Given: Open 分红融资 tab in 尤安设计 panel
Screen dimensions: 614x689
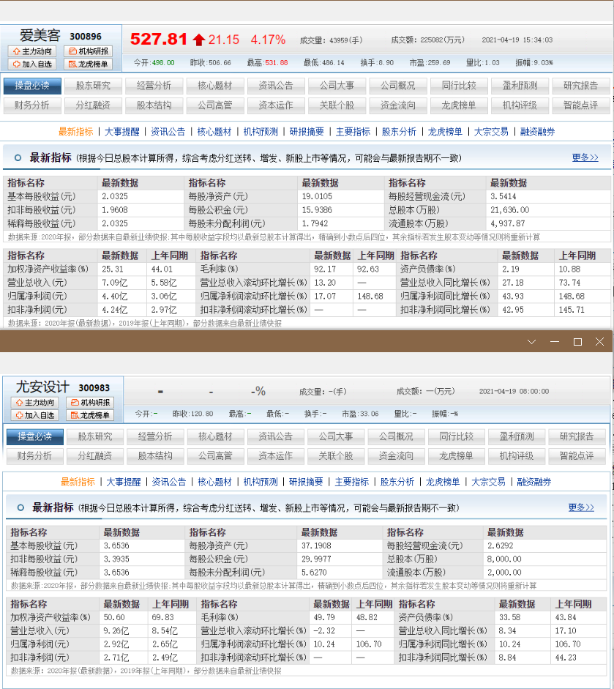Looking at the screenshot, I should tap(95, 456).
